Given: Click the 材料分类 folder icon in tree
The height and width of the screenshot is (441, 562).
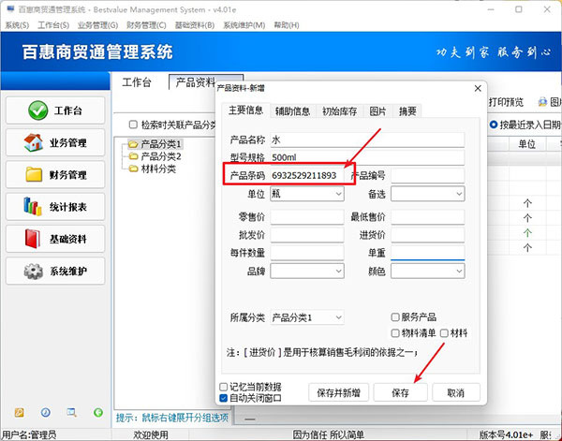Looking at the screenshot, I should [133, 169].
